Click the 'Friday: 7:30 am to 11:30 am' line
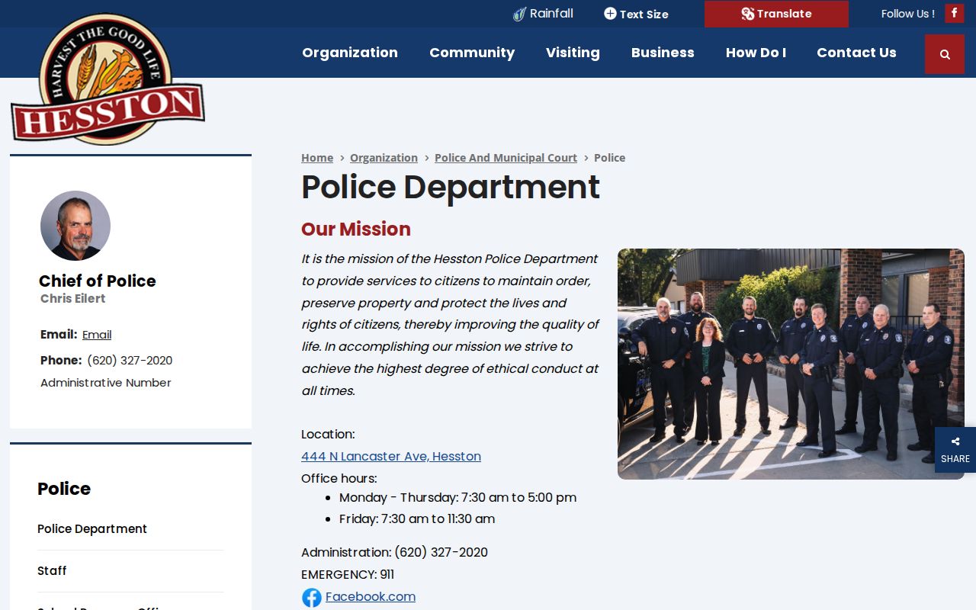Screen dimensions: 976x610 coord(417,519)
